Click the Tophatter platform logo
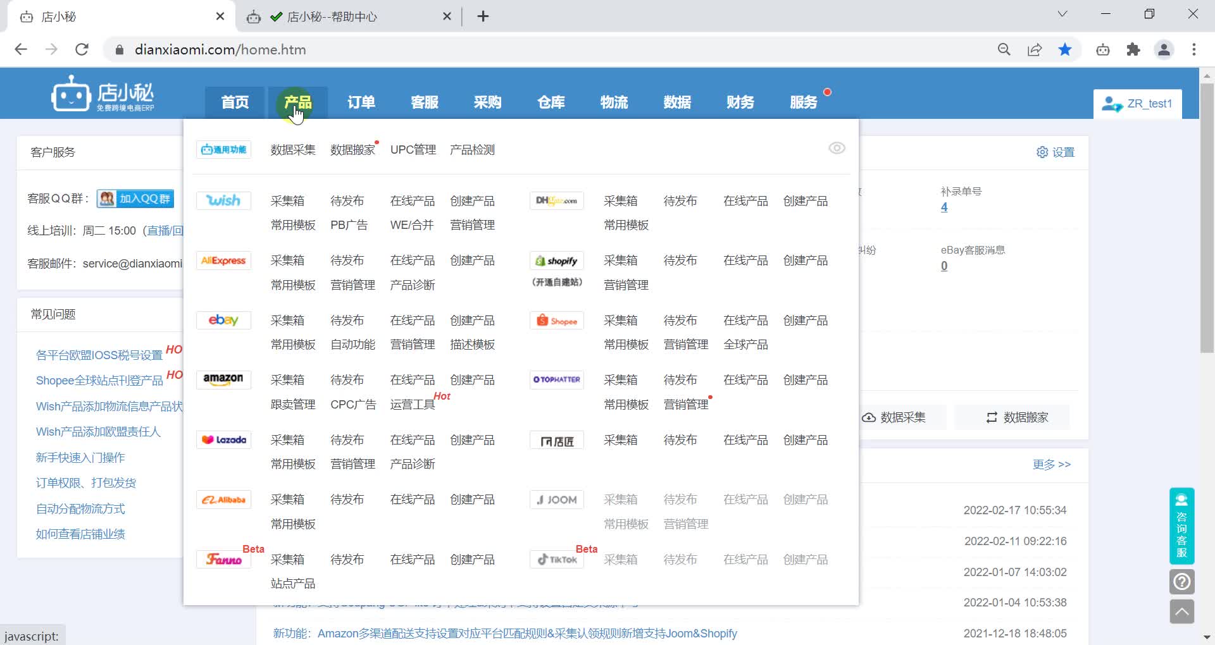 click(x=556, y=379)
